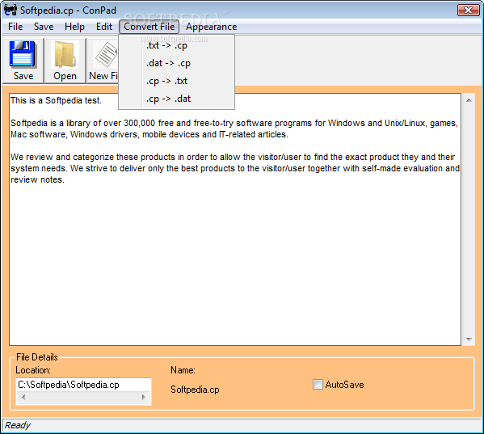
Task: Click right arrow of Location scrollbar
Action: point(144,397)
